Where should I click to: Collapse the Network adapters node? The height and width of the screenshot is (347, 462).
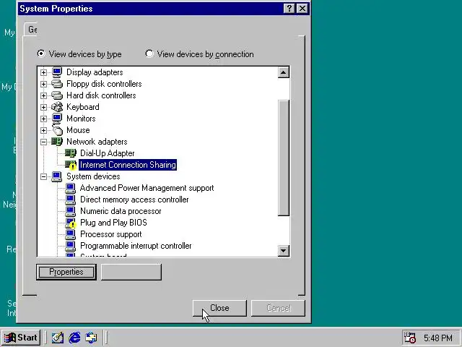click(43, 142)
